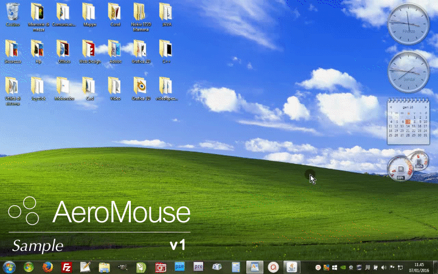Open the red circle 'a' taskbar app

(x=273, y=267)
